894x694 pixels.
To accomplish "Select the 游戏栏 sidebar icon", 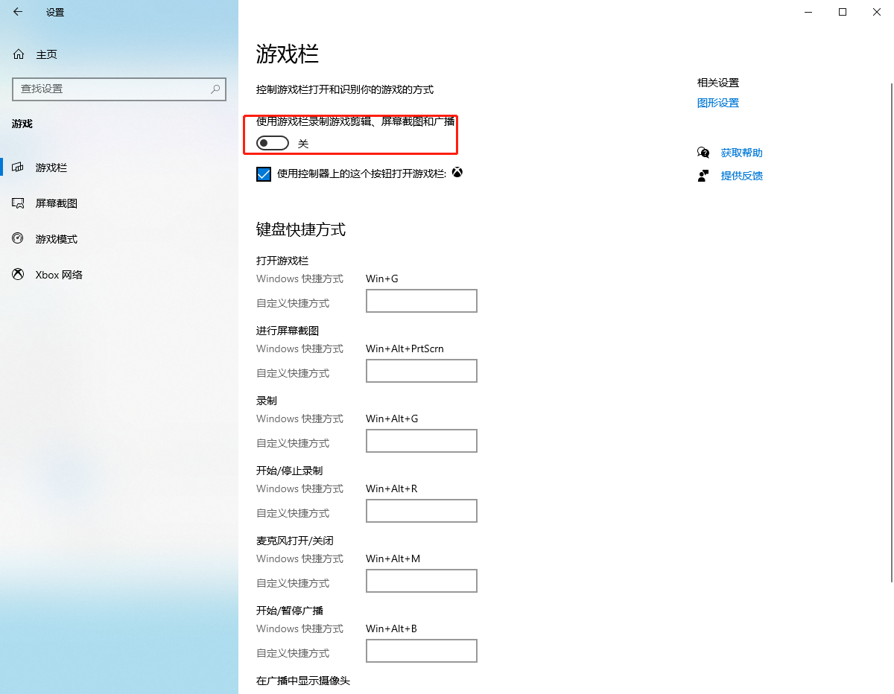I will pos(18,168).
